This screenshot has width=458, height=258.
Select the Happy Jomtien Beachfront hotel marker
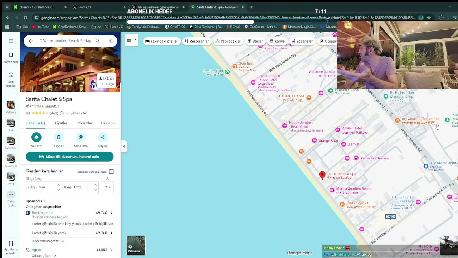[x=284, y=125]
